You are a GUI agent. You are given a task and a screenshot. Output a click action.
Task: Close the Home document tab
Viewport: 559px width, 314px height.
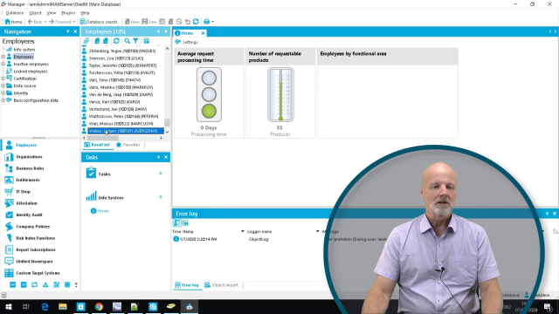[203, 33]
